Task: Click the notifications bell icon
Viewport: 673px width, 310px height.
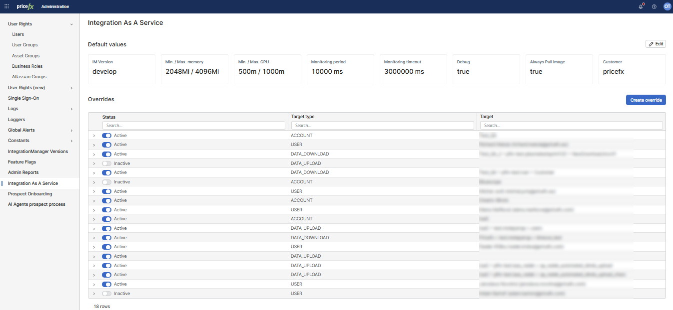Action: [641, 6]
